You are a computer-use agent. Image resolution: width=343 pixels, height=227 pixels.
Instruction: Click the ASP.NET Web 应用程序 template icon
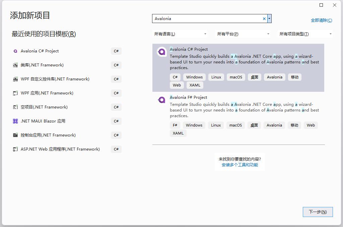click(15, 149)
